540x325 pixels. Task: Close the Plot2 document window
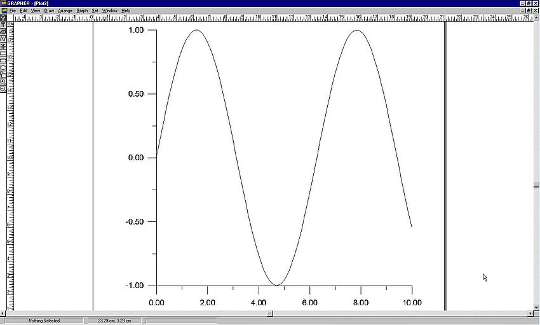(x=536, y=10)
